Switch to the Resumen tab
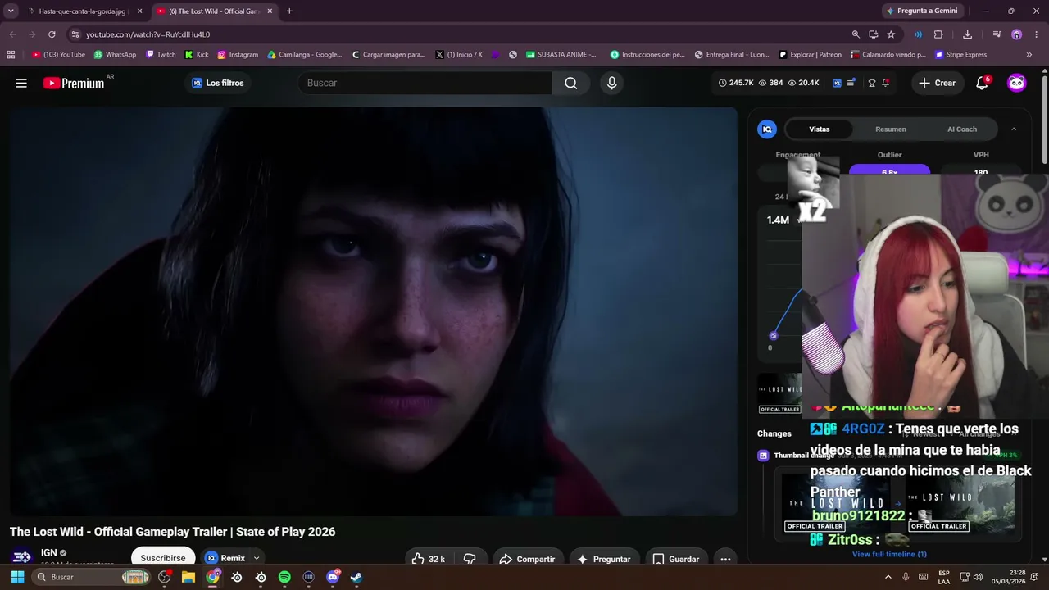This screenshot has width=1049, height=590. point(891,129)
